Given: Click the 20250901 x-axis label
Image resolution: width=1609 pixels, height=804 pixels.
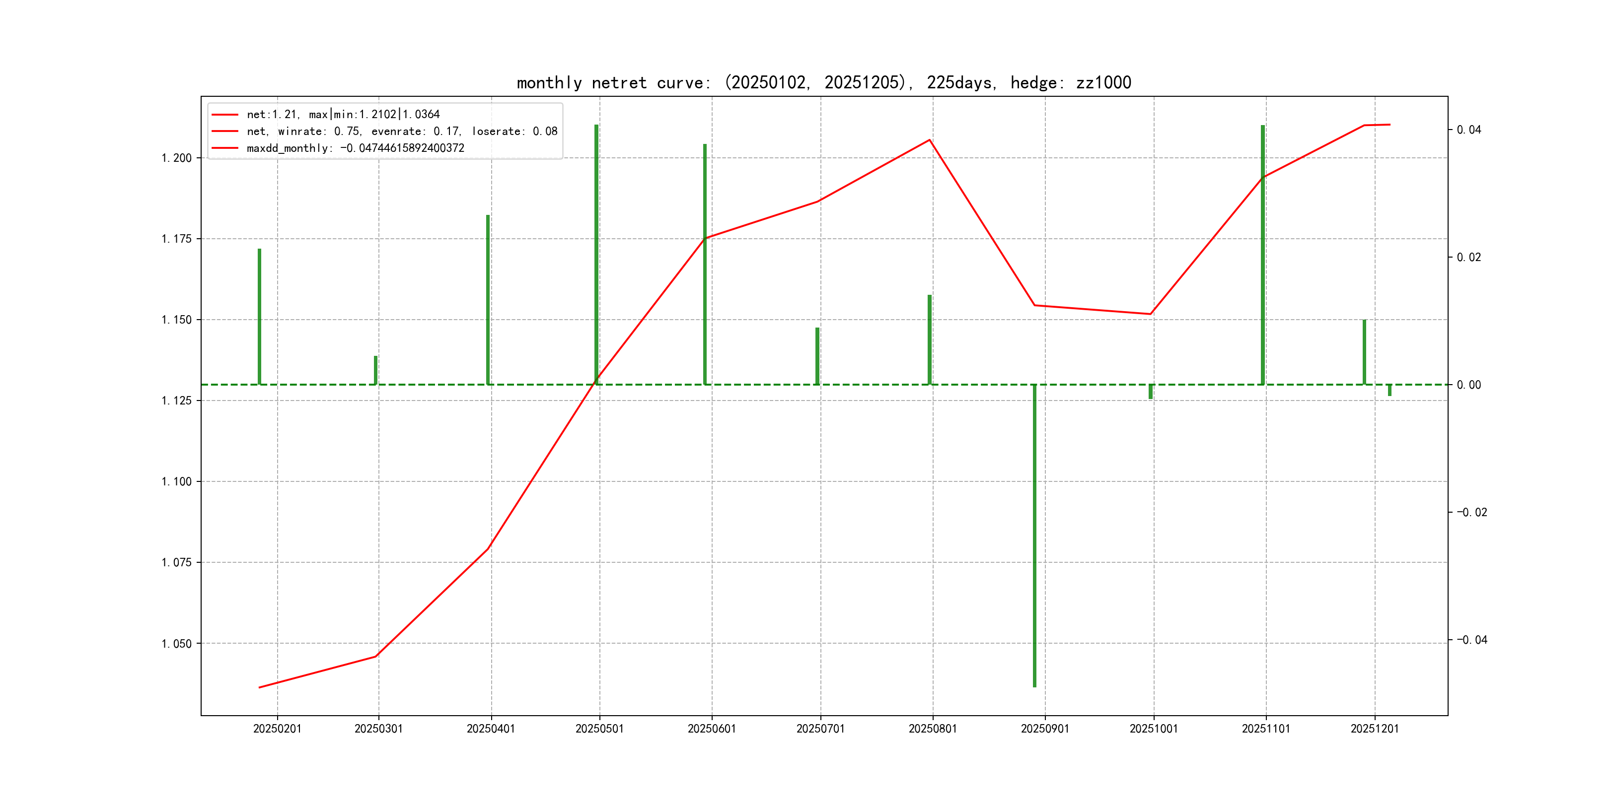Looking at the screenshot, I should (x=1045, y=729).
